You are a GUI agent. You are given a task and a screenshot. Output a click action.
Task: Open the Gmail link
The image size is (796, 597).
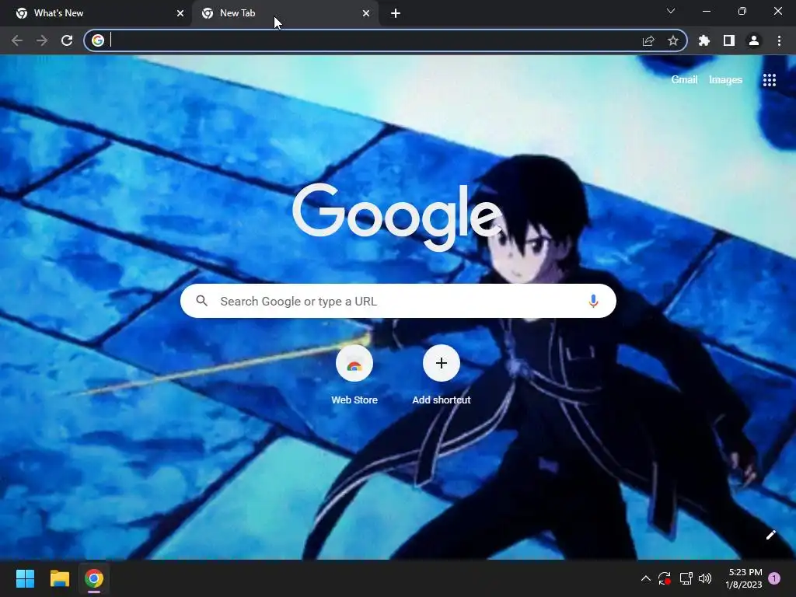click(x=684, y=80)
